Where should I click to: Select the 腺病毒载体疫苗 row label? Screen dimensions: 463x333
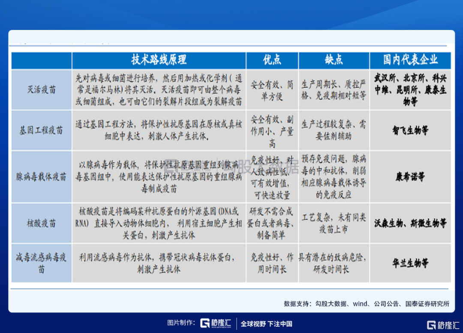tap(41, 177)
